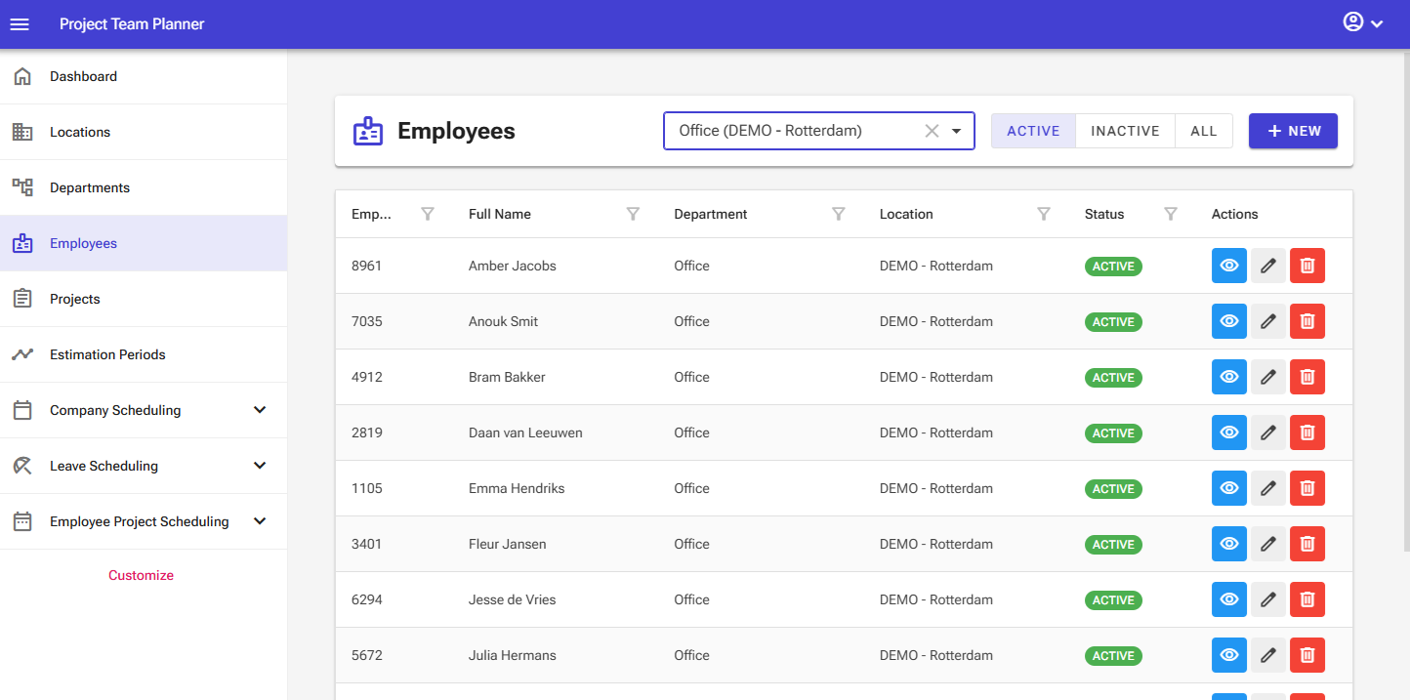
Task: Open the user account menu
Action: click(1364, 22)
